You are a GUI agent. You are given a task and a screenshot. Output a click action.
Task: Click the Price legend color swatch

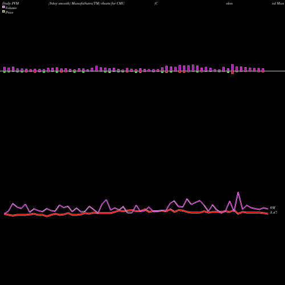(3, 11)
